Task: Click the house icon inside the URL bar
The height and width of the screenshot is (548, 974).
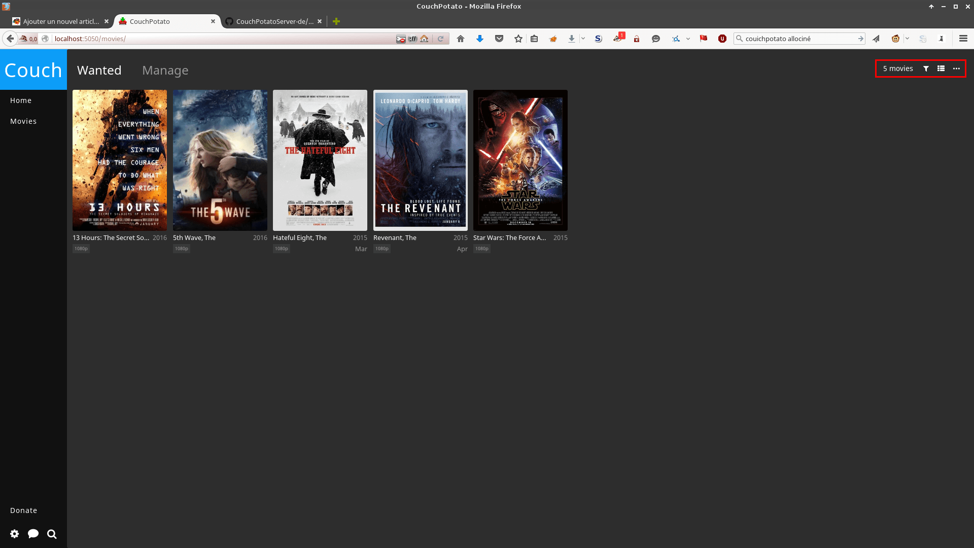Action: coord(424,39)
